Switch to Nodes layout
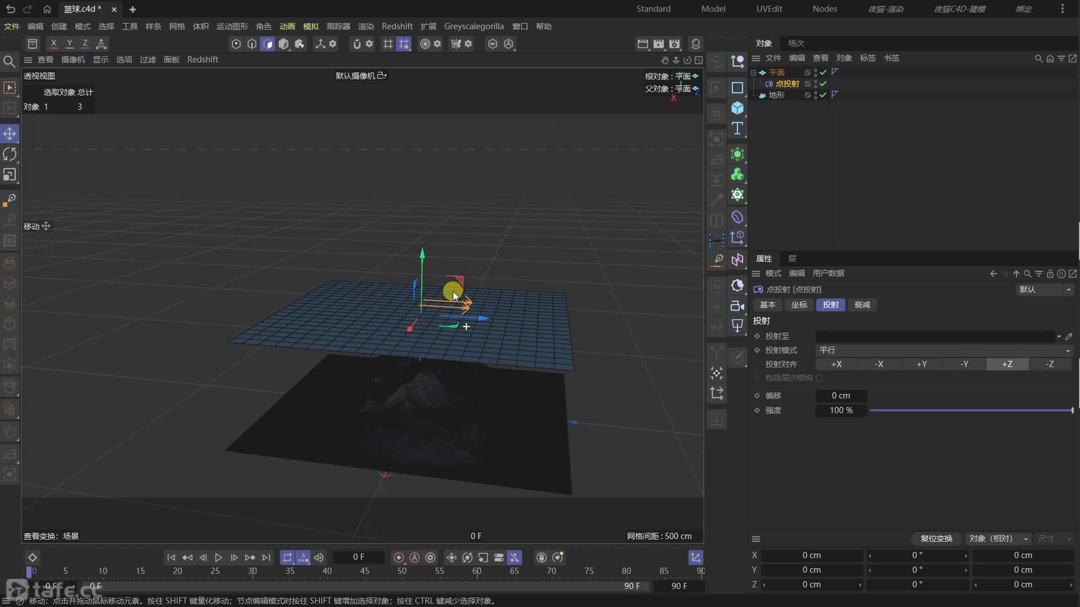Screen dimensions: 1080x607 pos(825,9)
